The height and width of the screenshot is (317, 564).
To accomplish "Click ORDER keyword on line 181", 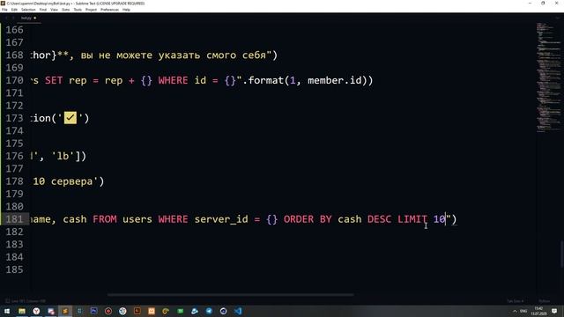I will point(299,219).
